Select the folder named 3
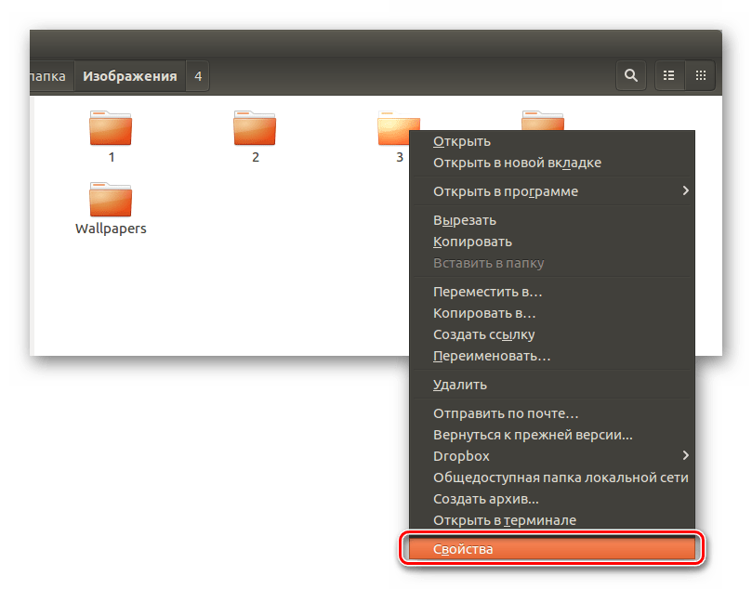Viewport: 752px width, 589px height. coord(394,129)
